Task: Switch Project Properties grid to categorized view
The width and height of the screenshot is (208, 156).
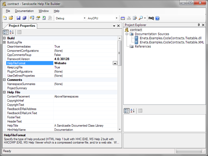Action: tap(6, 32)
